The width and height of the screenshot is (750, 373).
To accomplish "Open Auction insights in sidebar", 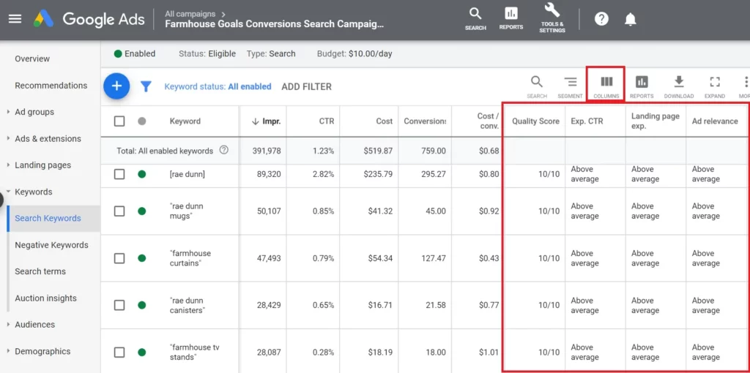I will tap(45, 298).
